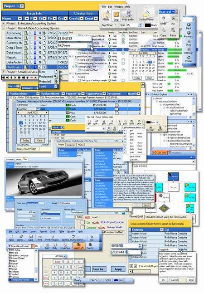The height and width of the screenshot is (293, 204).
Task: Click the Apply button in filter dialog
Action: pos(118,269)
